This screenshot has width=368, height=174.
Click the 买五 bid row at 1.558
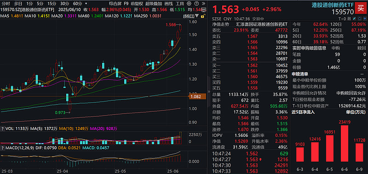250,88
